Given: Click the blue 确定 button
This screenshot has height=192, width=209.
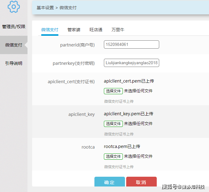Looking at the screenshot, I should 109,182.
